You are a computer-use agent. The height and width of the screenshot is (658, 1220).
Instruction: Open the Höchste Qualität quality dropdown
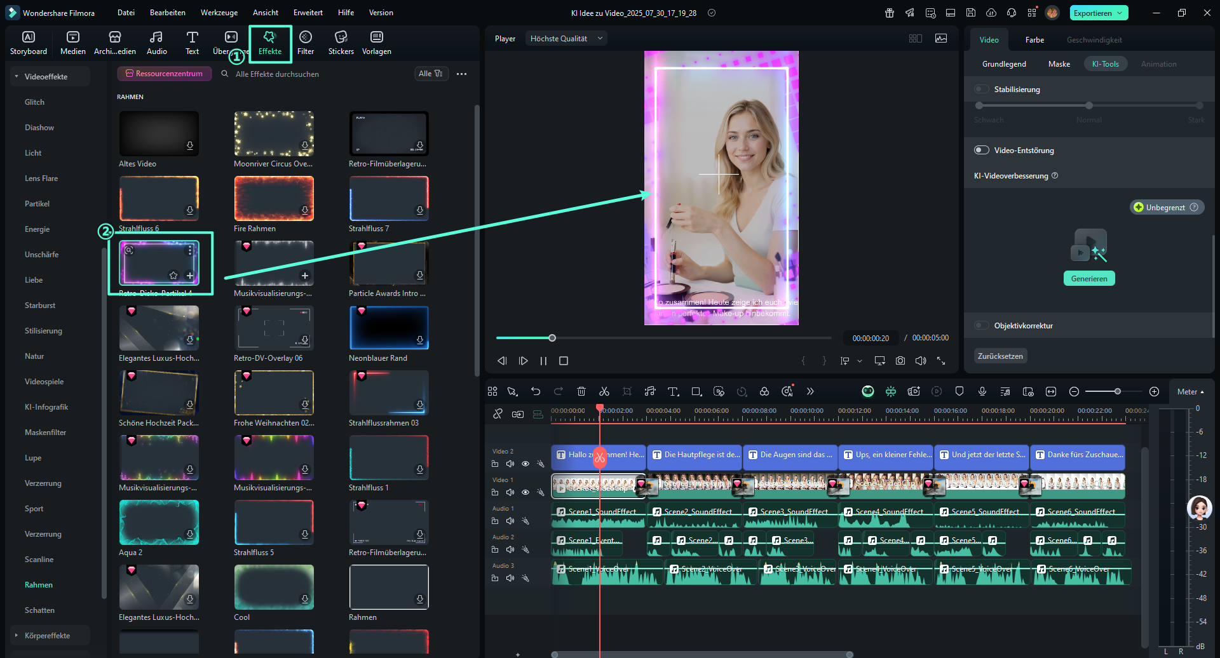click(x=566, y=39)
